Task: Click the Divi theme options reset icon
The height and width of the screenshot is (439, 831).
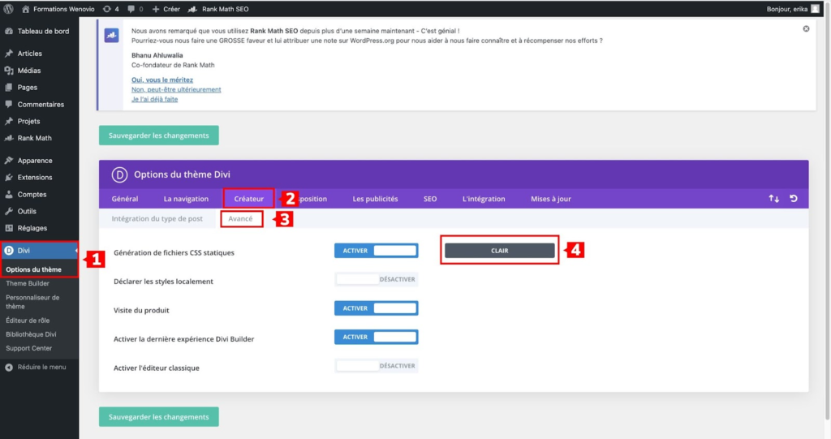Action: point(794,198)
